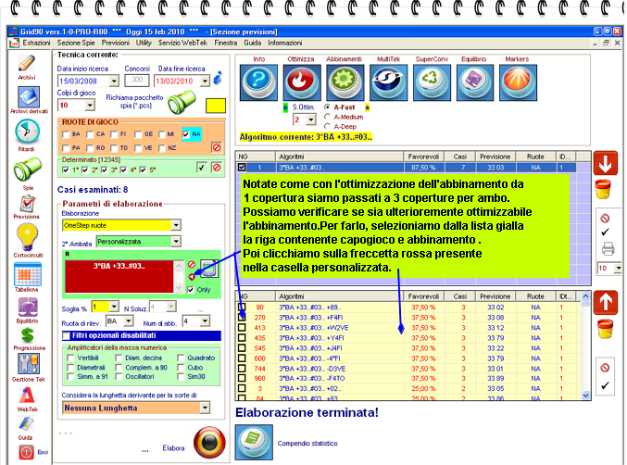
Task: Toggle the BA ruota checkbox
Action: pyautogui.click(x=66, y=134)
